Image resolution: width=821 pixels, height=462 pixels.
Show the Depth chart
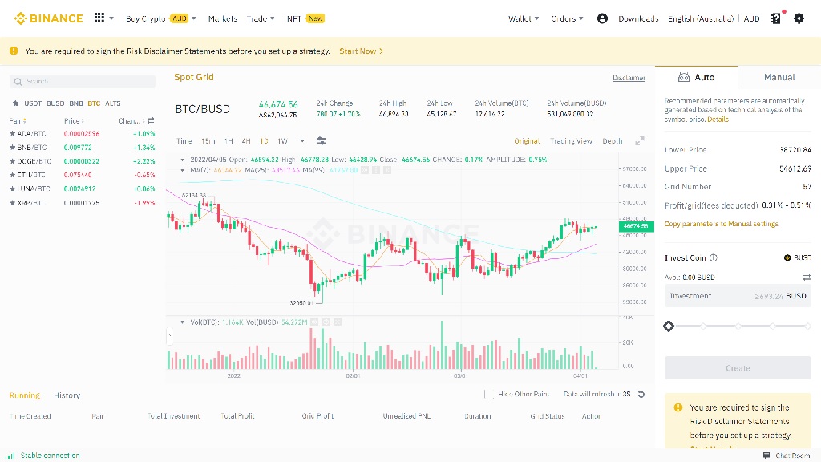coord(612,141)
